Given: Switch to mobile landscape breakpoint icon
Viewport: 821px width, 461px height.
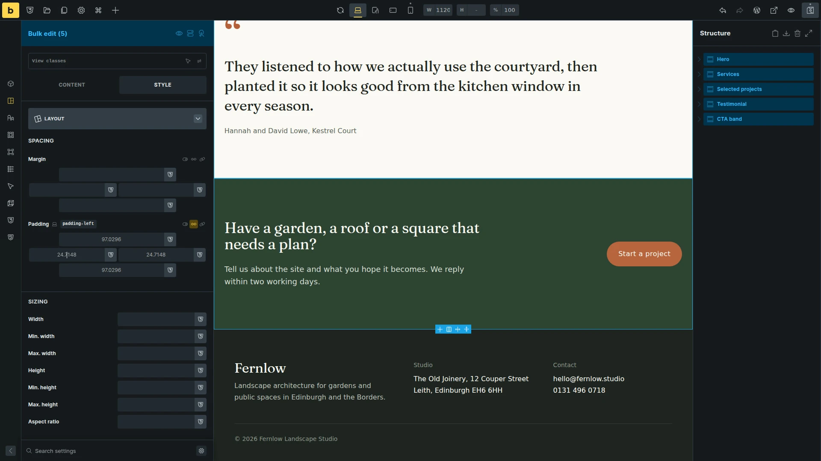Looking at the screenshot, I should pyautogui.click(x=393, y=10).
